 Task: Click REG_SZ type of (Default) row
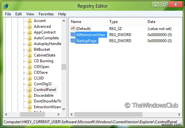pos(115,29)
